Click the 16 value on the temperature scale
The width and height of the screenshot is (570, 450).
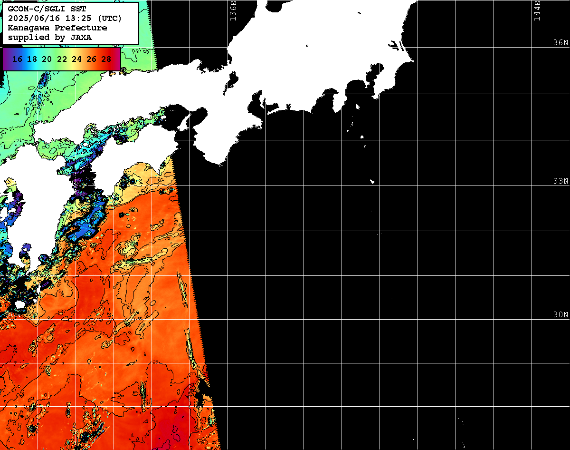coord(17,59)
